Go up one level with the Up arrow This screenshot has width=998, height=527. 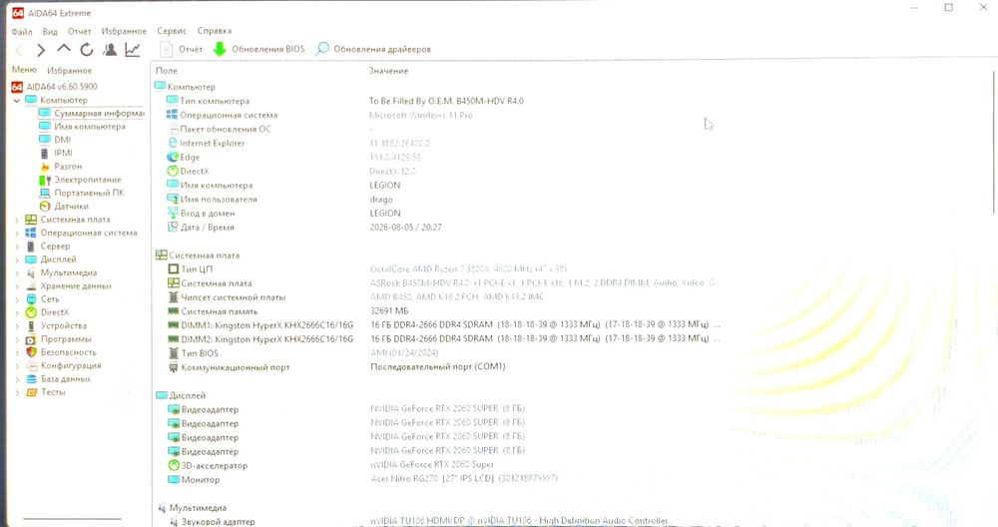click(64, 49)
